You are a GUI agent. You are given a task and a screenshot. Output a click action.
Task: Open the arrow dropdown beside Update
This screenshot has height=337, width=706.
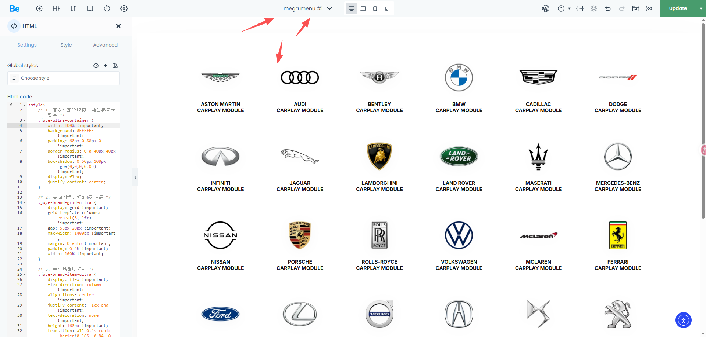pos(701,8)
